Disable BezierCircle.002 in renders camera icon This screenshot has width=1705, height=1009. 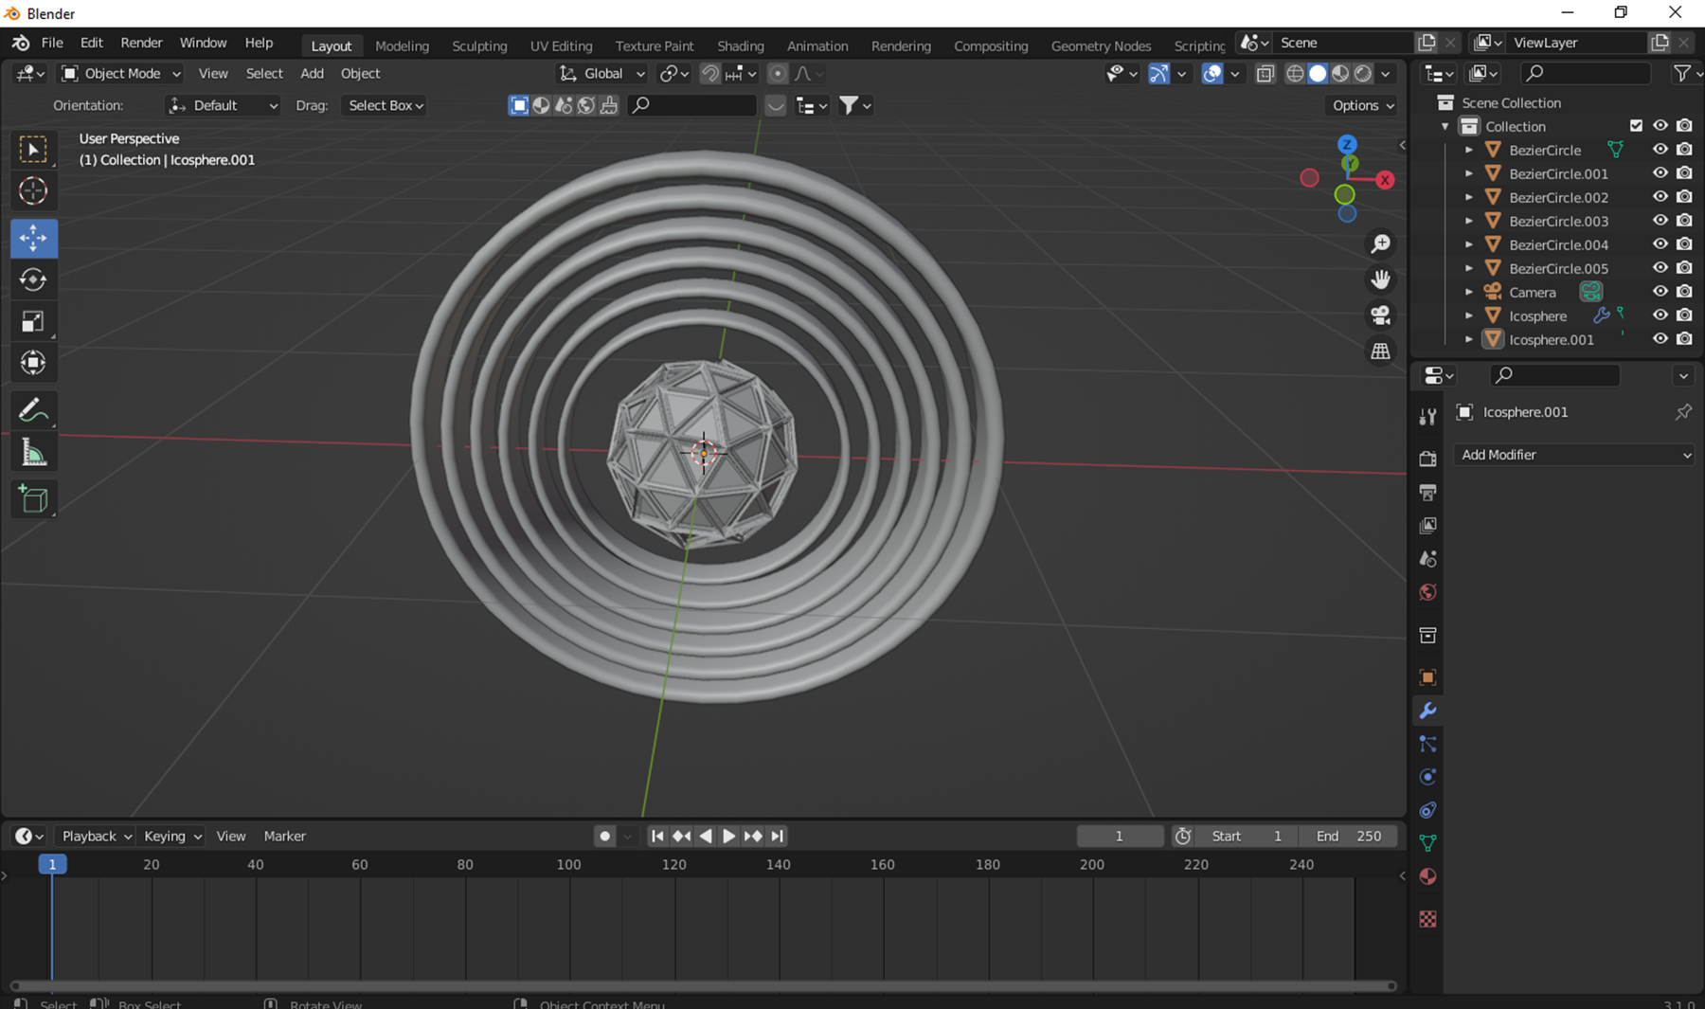pos(1684,197)
